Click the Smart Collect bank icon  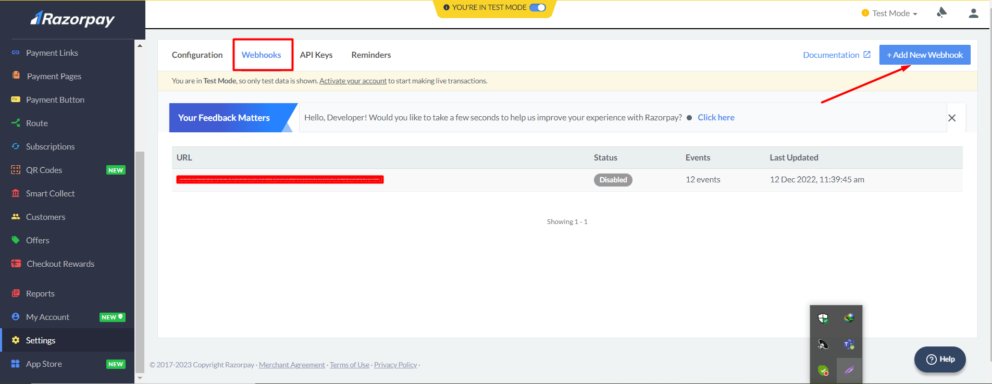click(x=16, y=193)
